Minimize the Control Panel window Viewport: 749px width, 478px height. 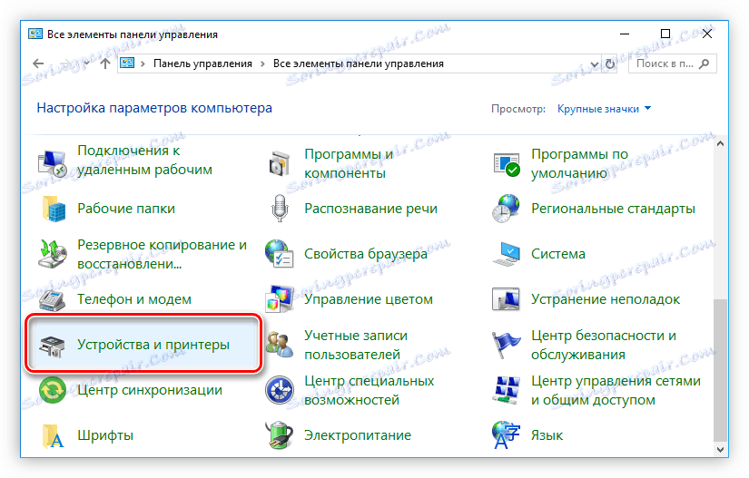tap(624, 34)
